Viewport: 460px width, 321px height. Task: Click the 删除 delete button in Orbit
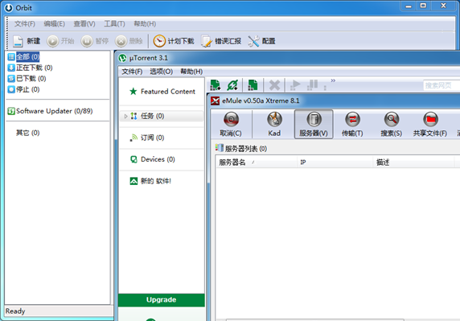(129, 41)
